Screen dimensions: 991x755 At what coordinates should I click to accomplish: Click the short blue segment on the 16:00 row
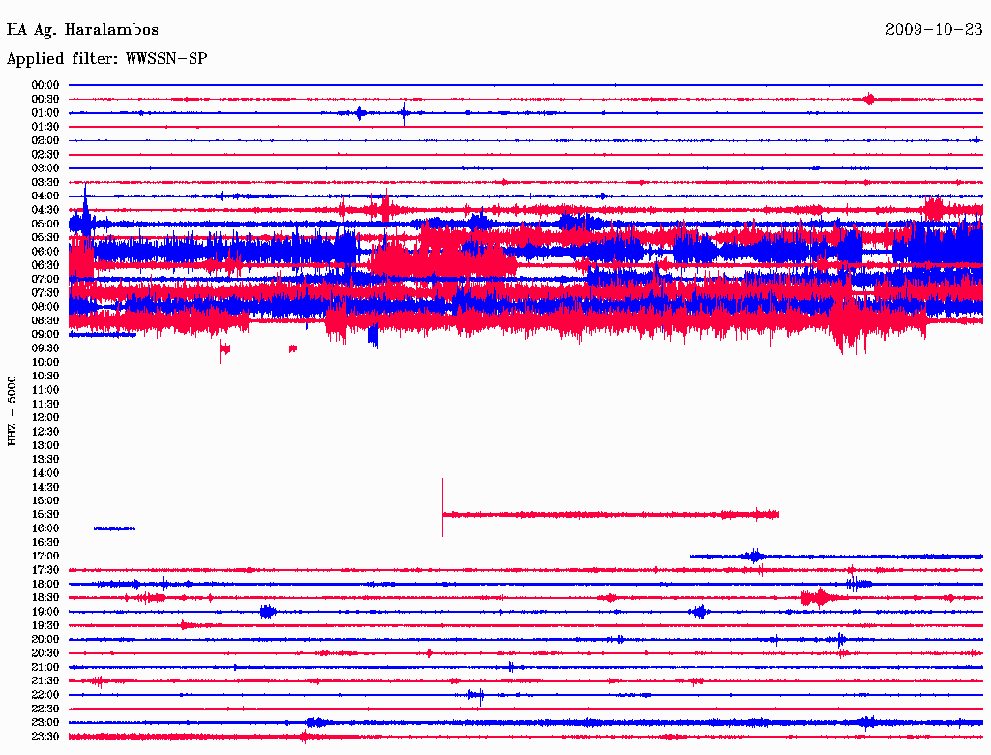click(x=114, y=528)
